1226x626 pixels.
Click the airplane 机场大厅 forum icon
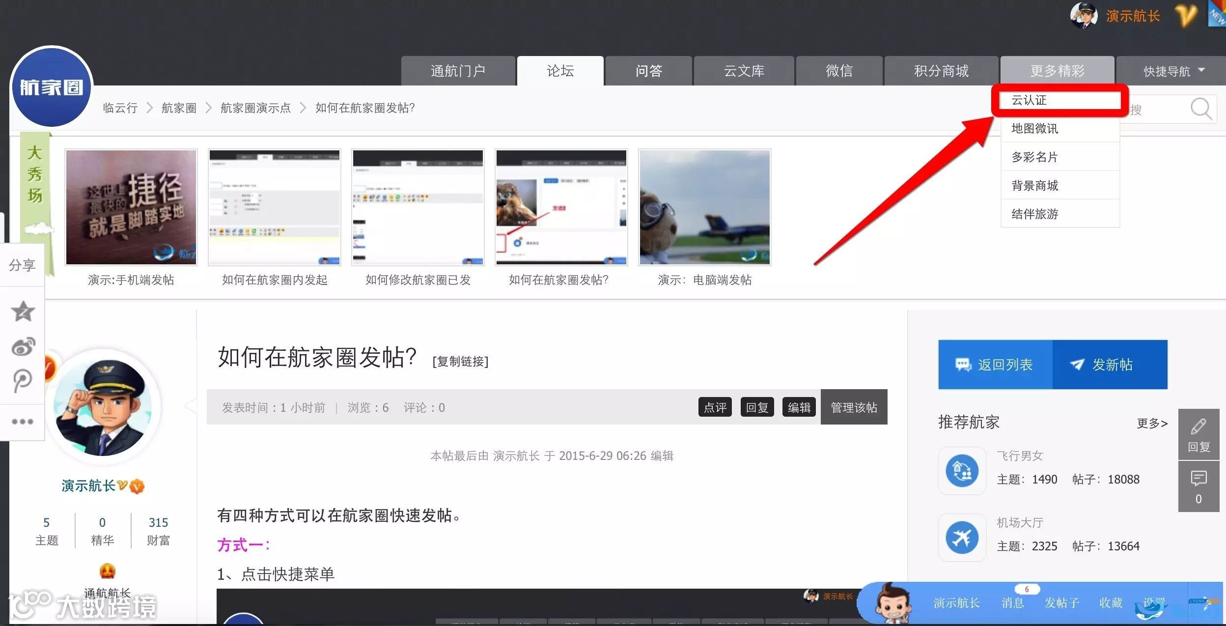coord(962,538)
